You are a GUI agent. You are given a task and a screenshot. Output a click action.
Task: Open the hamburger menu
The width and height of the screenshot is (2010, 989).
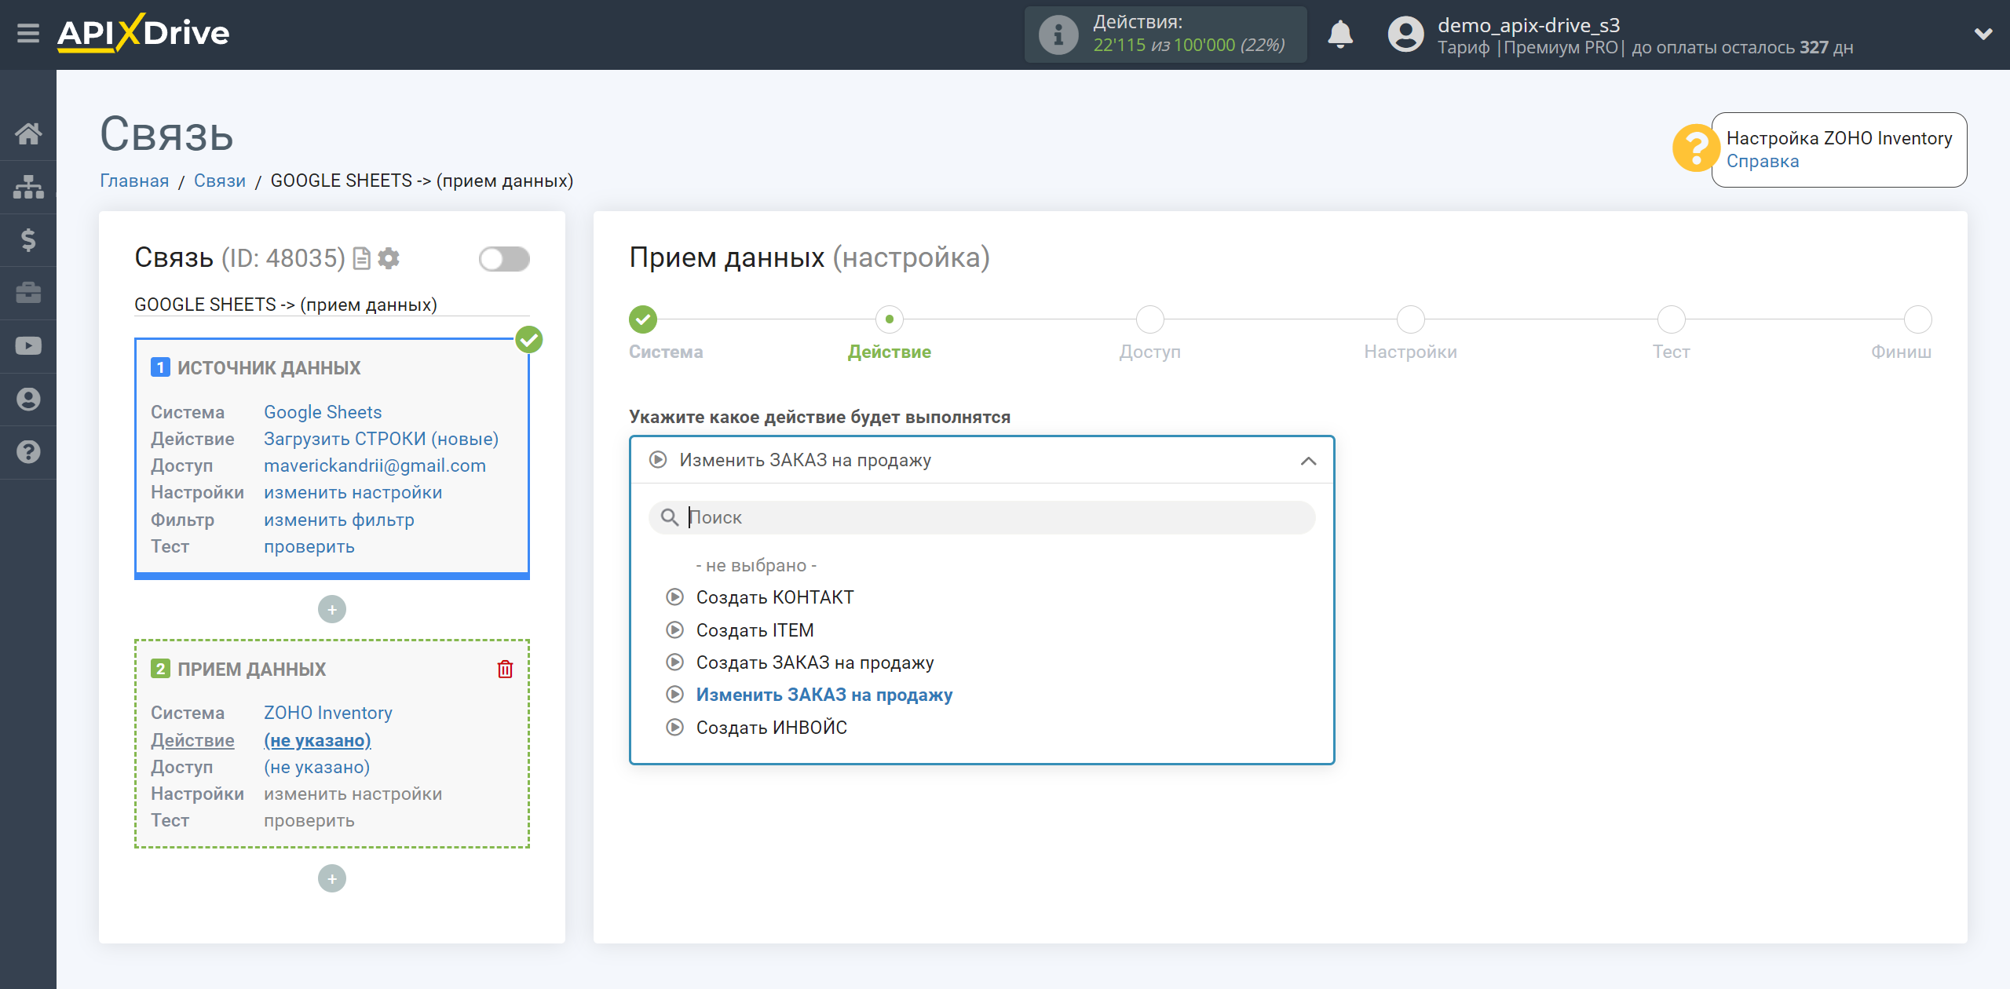pos(28,34)
